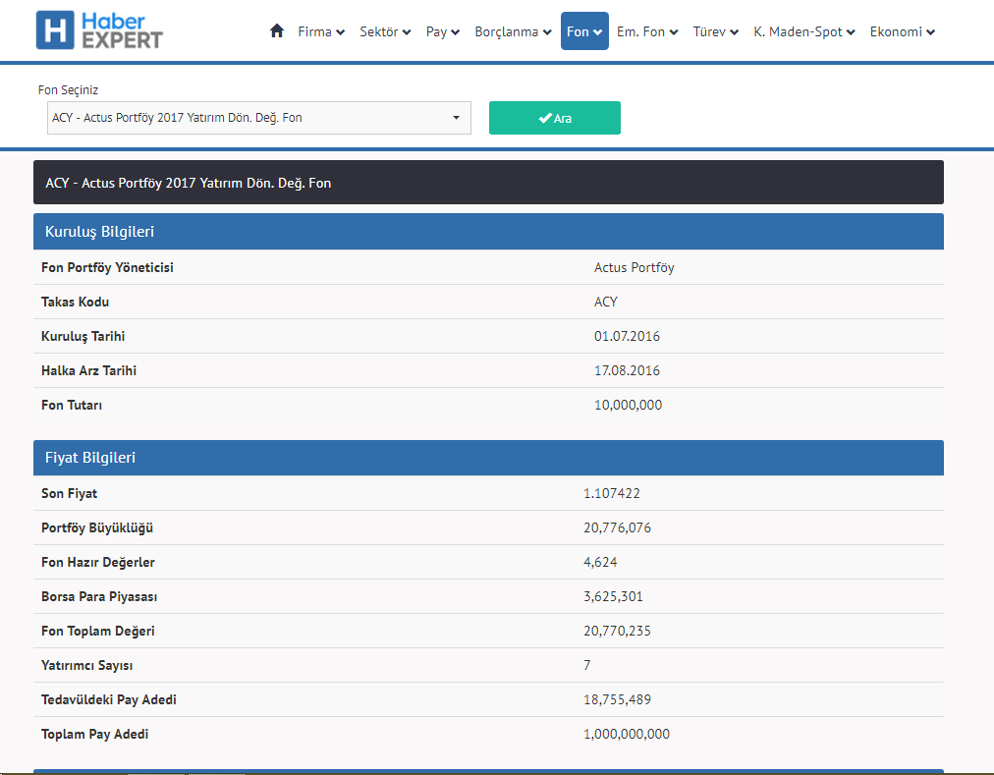This screenshot has height=775, width=994.
Task: Click the Fiyat Bilgileri section header
Action: [x=488, y=458]
